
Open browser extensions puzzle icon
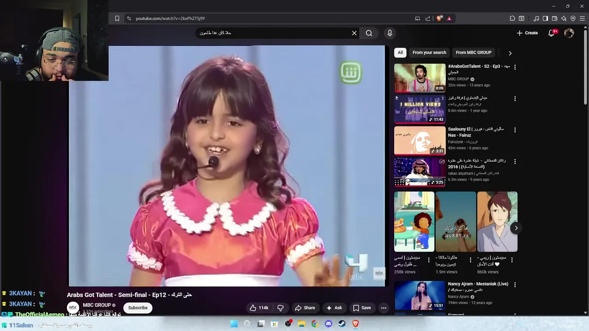(512, 18)
